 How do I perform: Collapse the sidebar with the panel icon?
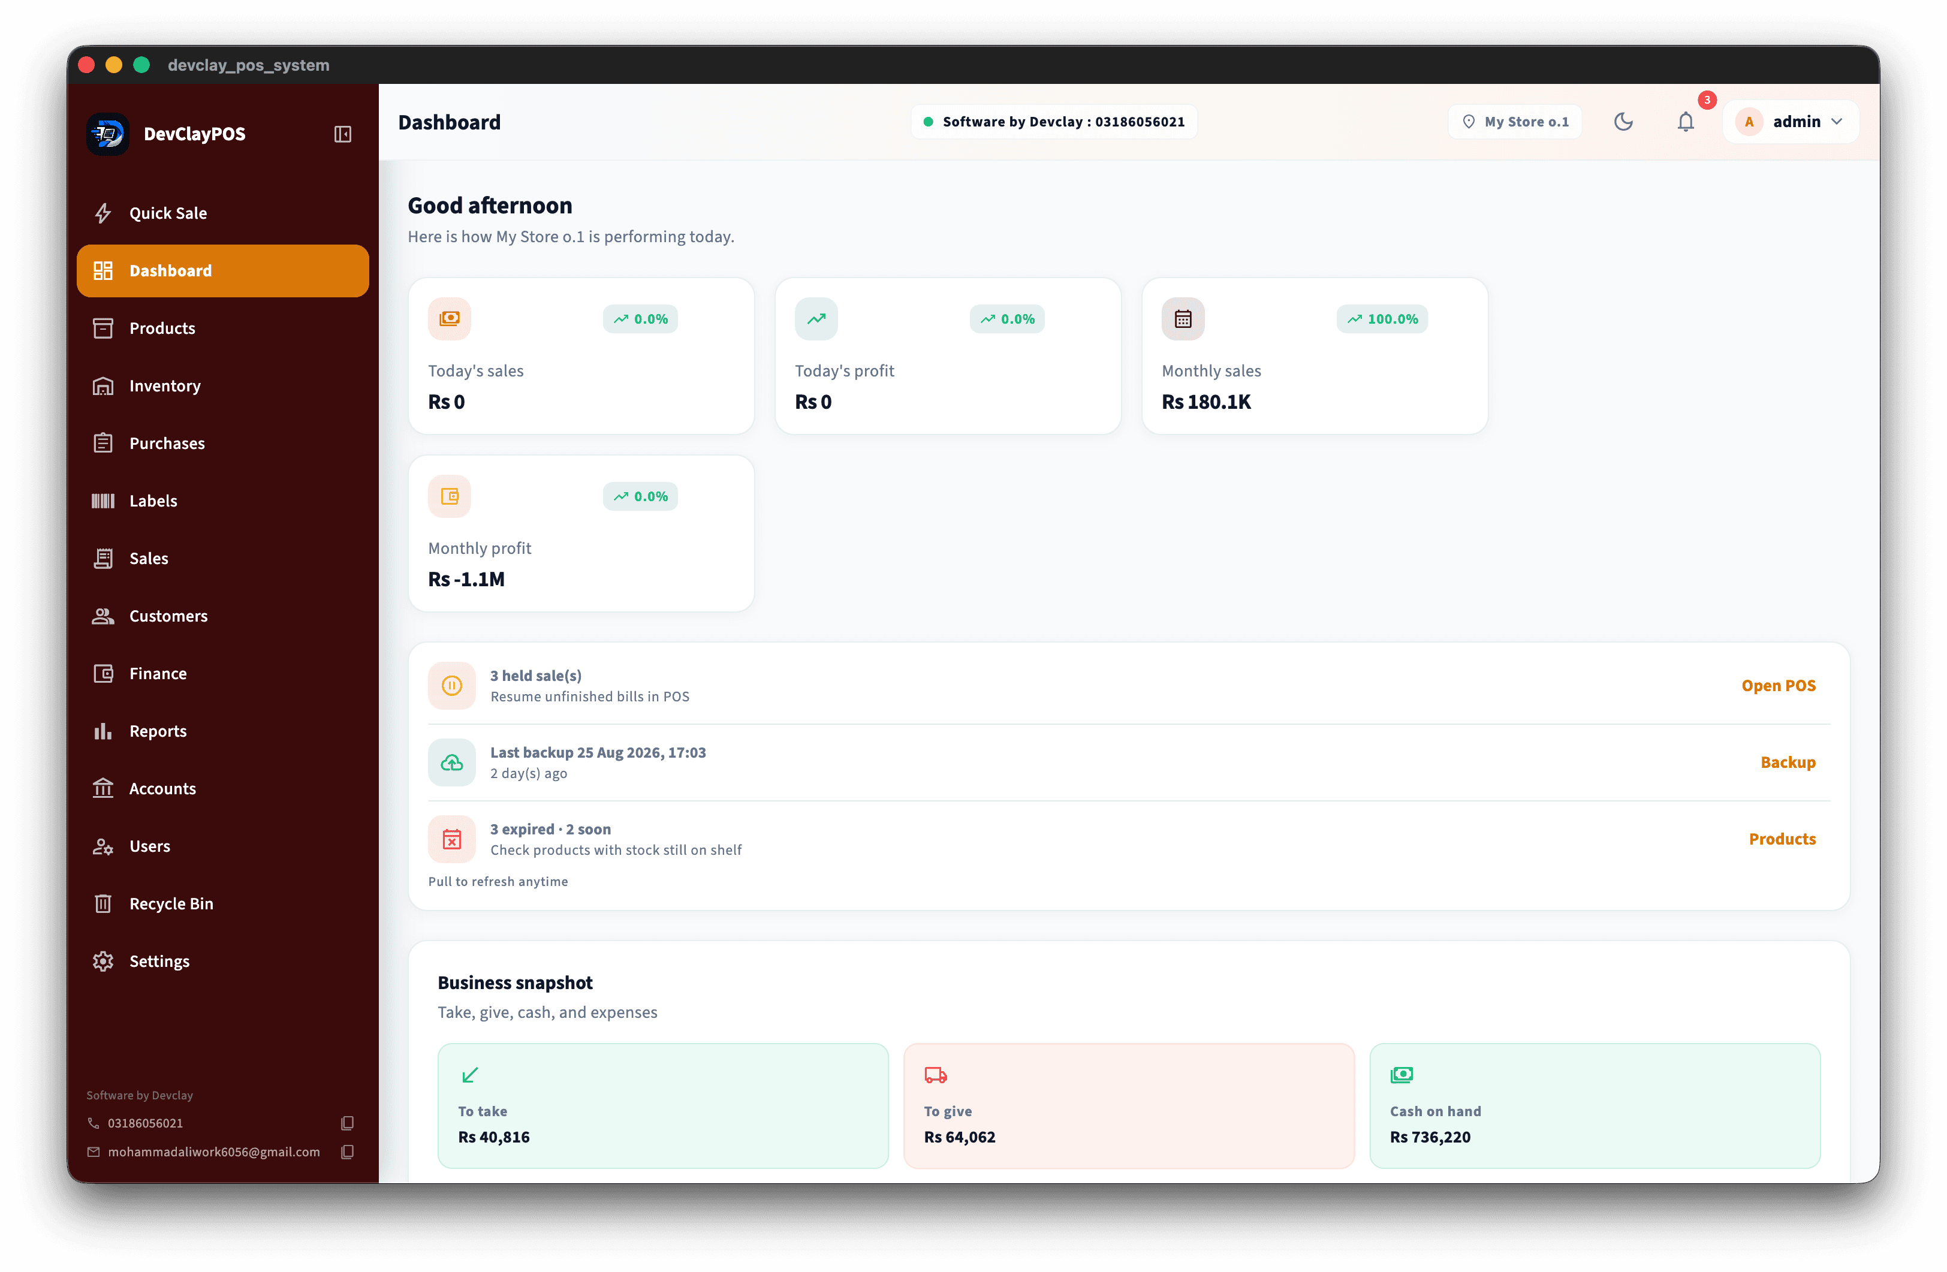point(343,134)
